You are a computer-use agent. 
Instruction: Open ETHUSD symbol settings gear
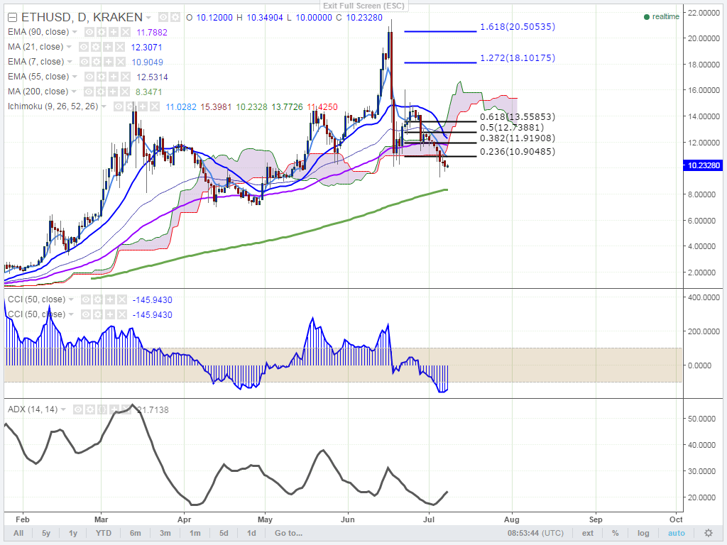pyautogui.click(x=175, y=17)
